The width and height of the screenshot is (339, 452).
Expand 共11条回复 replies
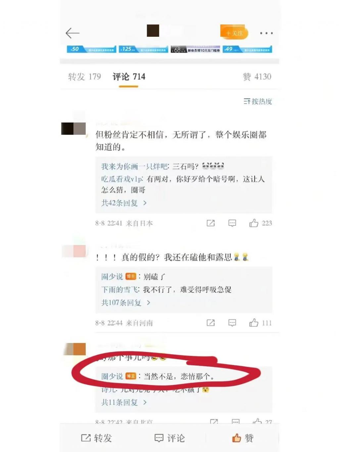tap(124, 402)
